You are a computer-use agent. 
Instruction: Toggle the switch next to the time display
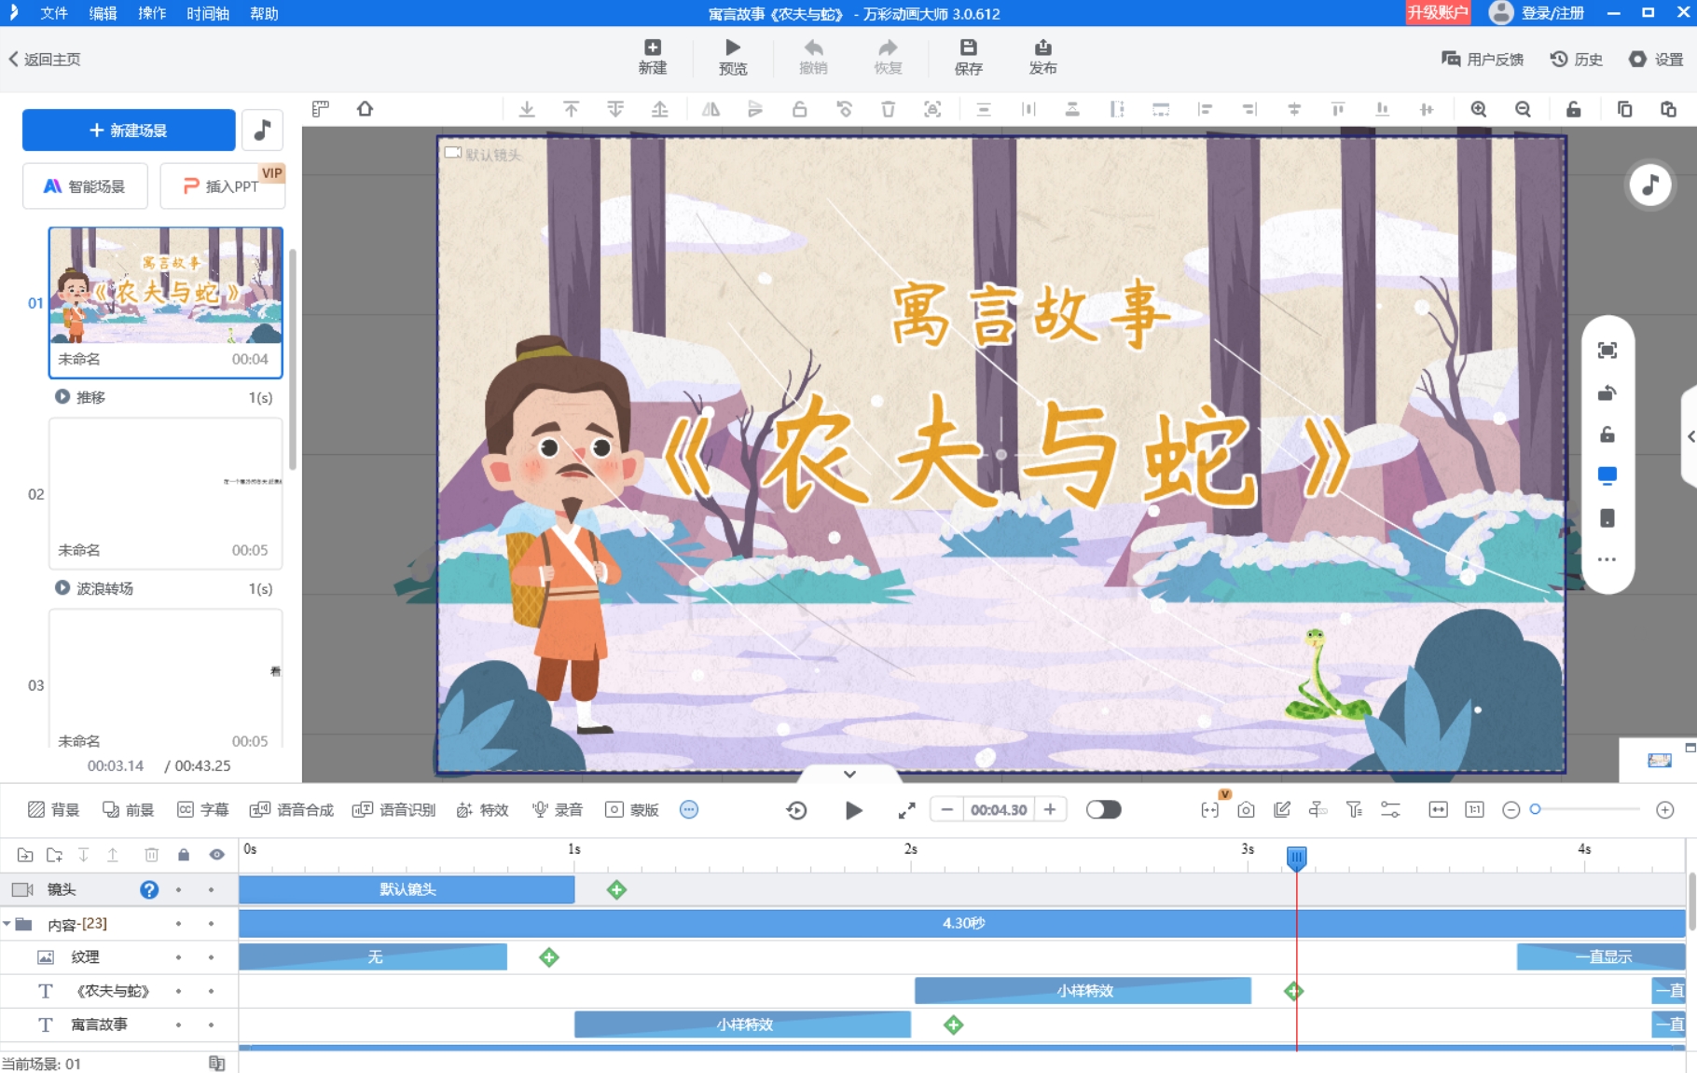tap(1104, 809)
